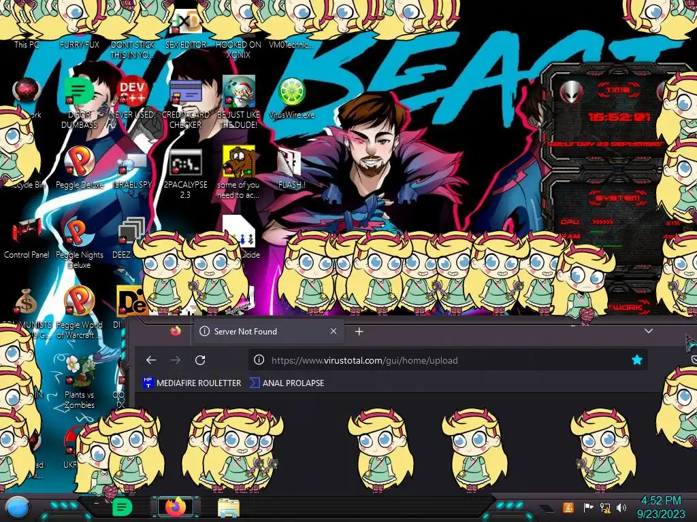Screen dimensions: 697x522
Task: Open the money bag desktop icon
Action: coord(26,302)
